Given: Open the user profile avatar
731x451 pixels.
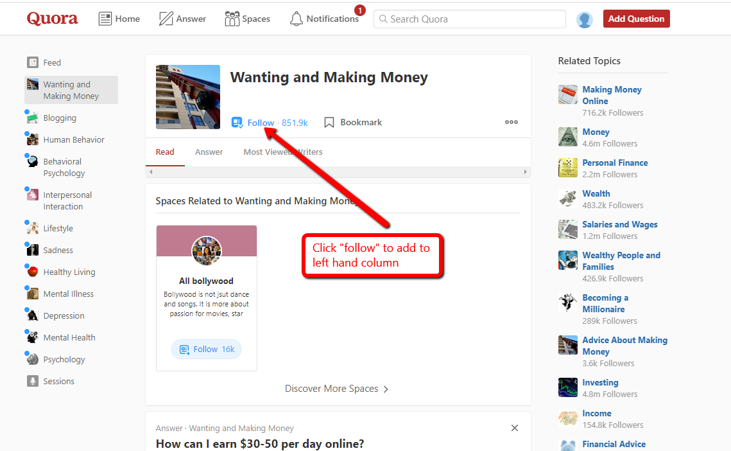Looking at the screenshot, I should pos(584,20).
